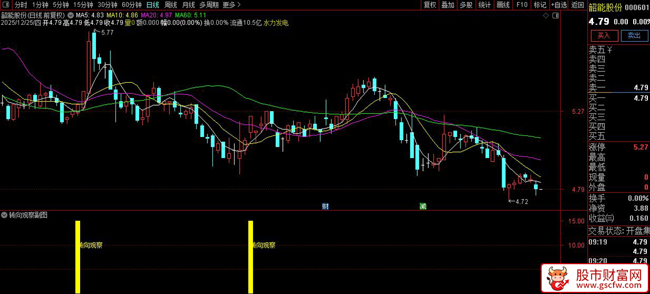Click the 韶能股份 stock name in quote panel
Image resolution: width=650 pixels, height=294 pixels.
click(606, 6)
